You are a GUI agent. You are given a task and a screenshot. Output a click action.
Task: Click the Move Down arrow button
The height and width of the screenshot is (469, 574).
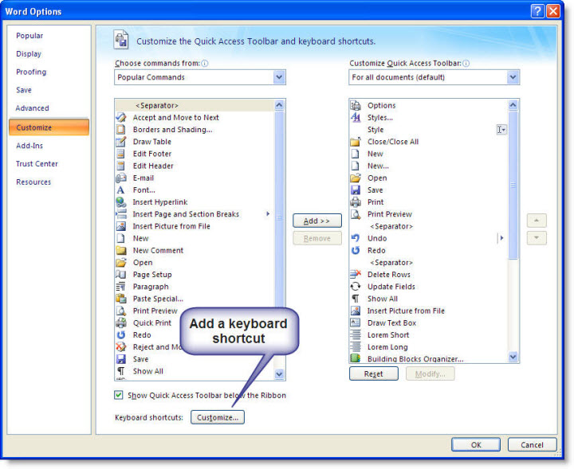click(x=537, y=238)
